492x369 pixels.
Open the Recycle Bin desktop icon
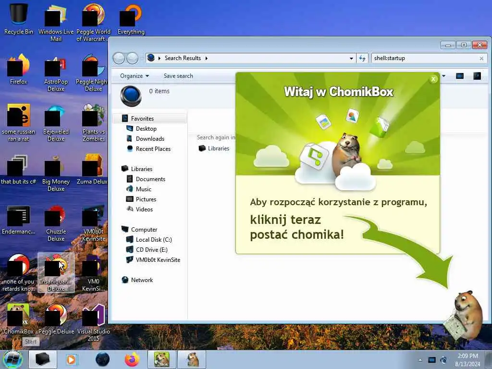coord(19,19)
